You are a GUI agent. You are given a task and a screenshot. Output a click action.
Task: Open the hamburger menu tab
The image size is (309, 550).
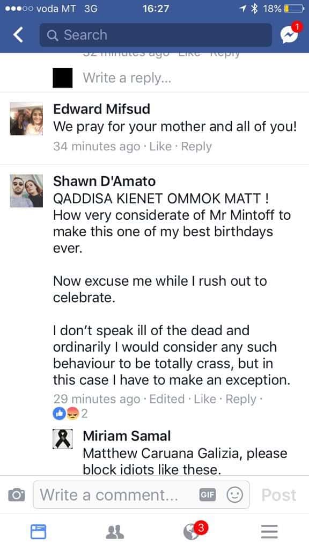(x=269, y=532)
